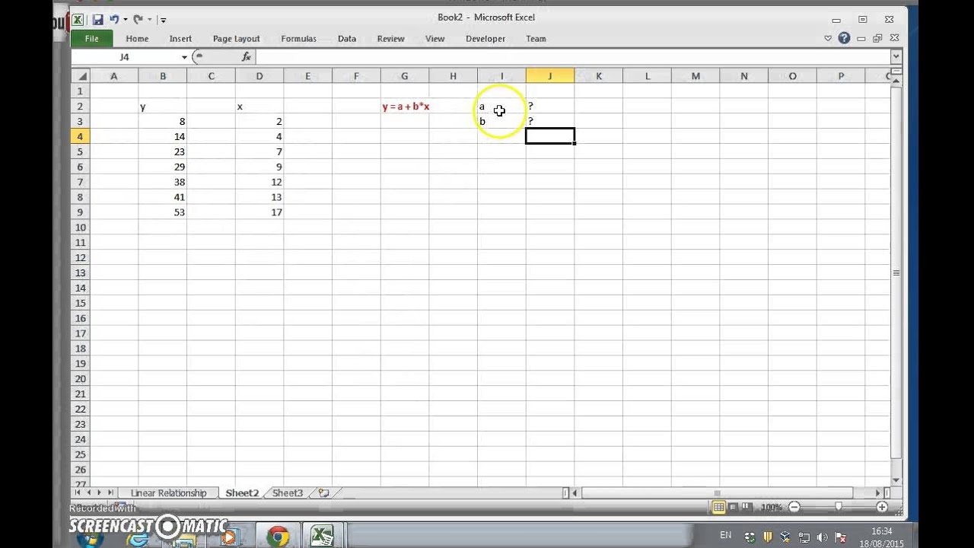Viewport: 974px width, 548px height.
Task: Select cell with value 17
Action: [x=259, y=212]
